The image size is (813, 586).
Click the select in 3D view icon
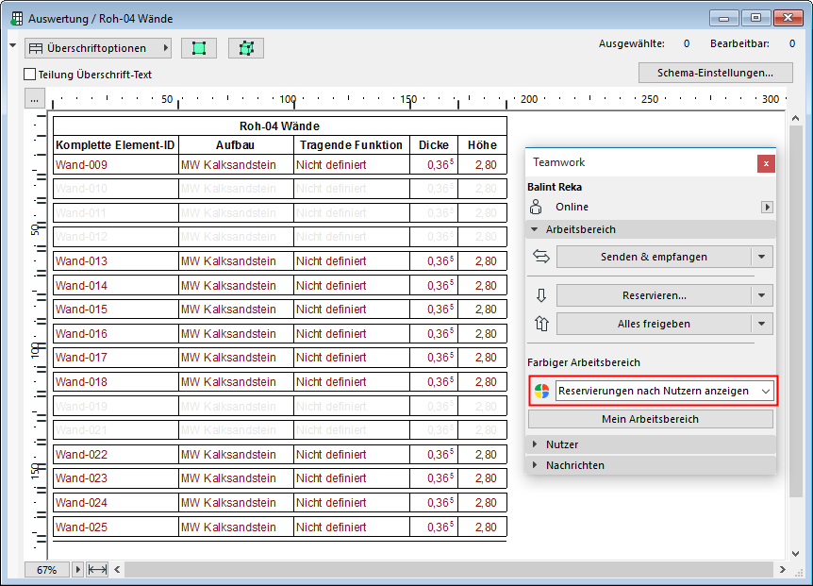pyautogui.click(x=246, y=48)
